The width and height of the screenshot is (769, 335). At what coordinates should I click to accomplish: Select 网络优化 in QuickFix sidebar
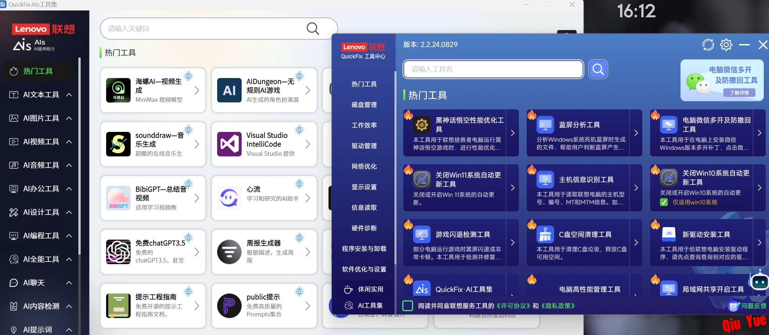click(x=364, y=166)
